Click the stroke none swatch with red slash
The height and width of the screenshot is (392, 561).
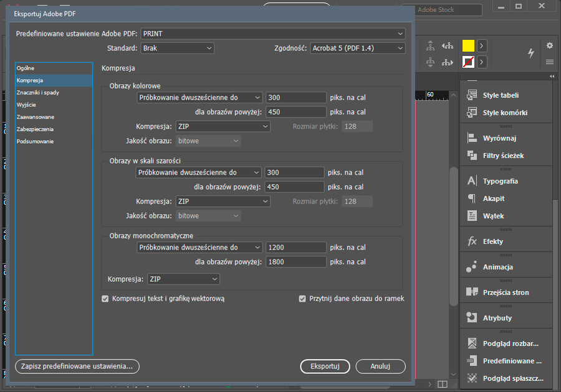click(x=468, y=62)
